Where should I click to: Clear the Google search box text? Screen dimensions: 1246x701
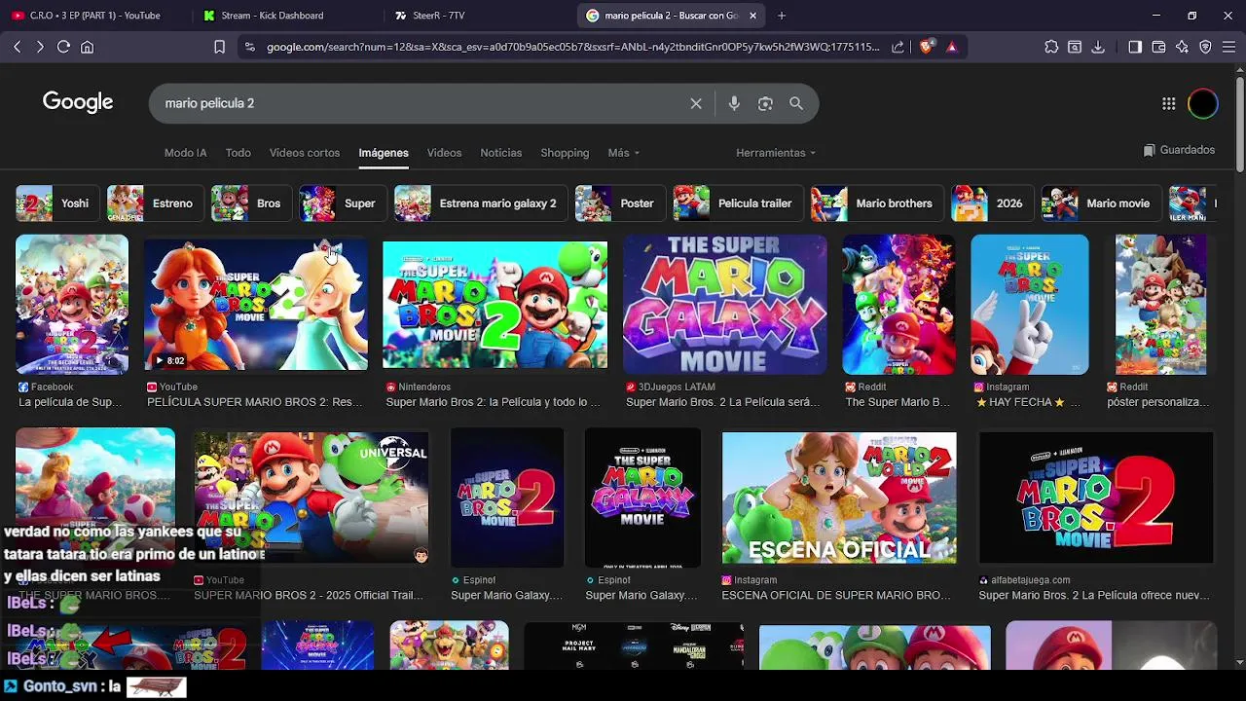(696, 103)
